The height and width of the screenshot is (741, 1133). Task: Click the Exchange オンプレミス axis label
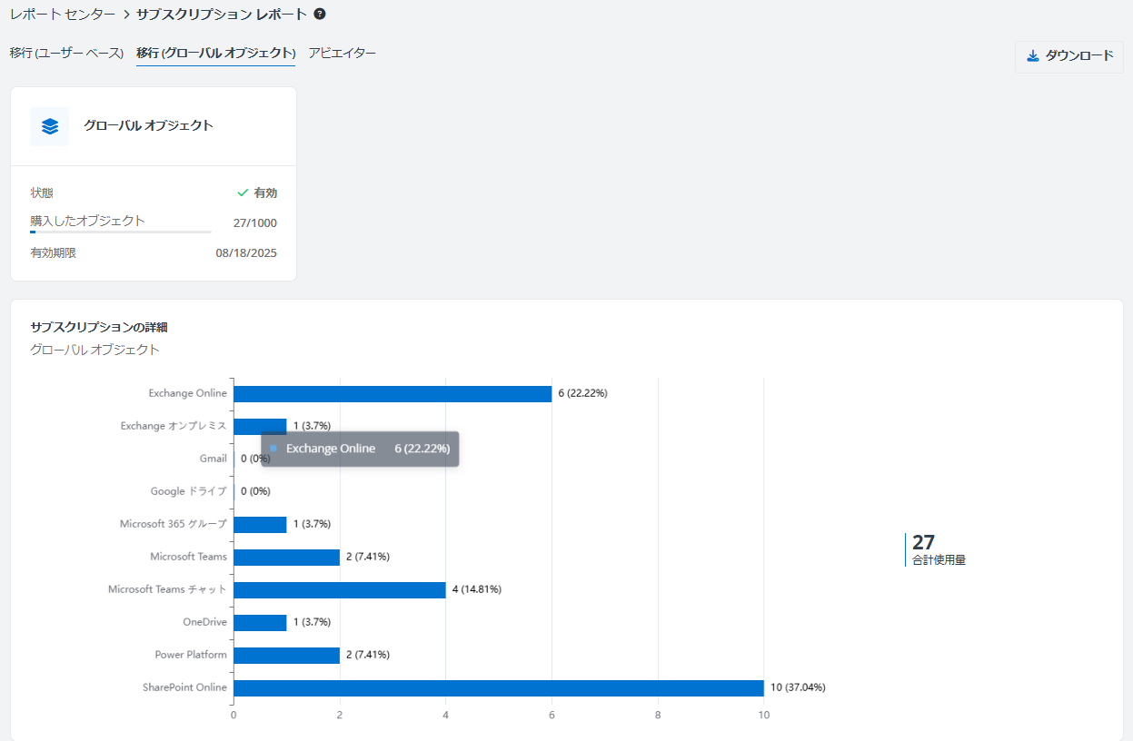tap(174, 426)
